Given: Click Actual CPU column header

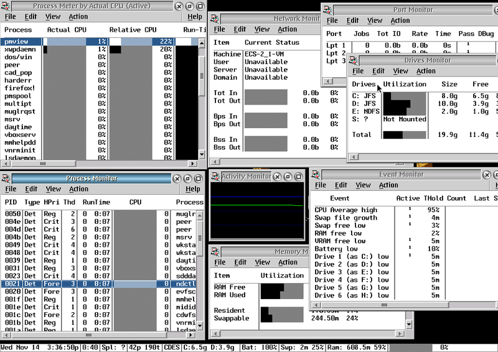Looking at the screenshot, I should 67,30.
